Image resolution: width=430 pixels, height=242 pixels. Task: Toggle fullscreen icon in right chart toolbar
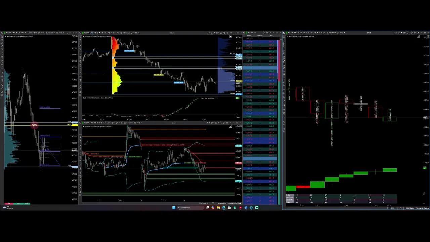click(x=407, y=33)
